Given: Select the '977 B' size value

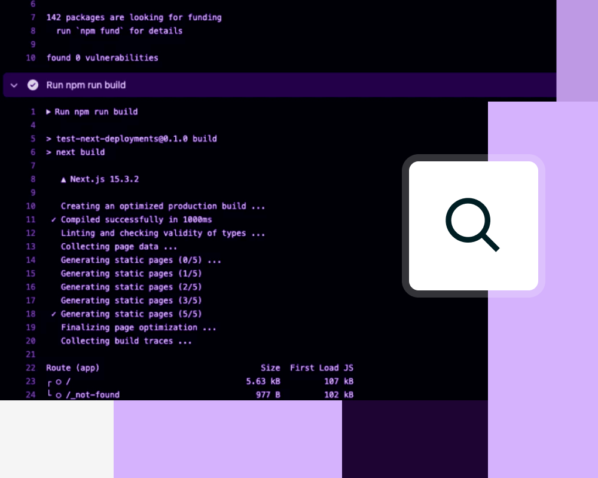Looking at the screenshot, I should (268, 395).
